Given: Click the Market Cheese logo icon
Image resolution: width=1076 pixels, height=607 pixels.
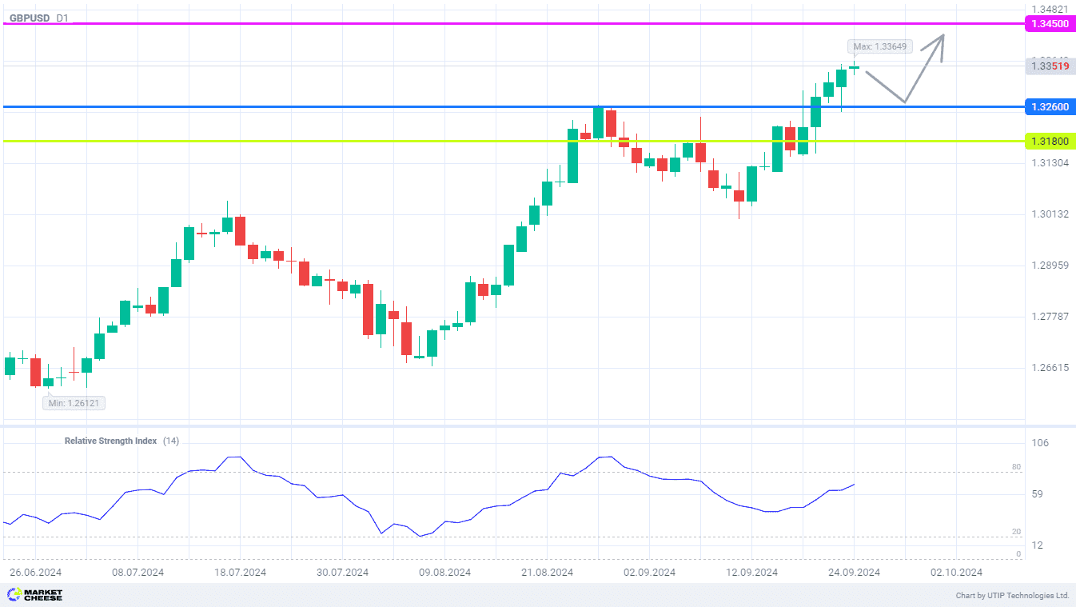Looking at the screenshot, I should click(14, 595).
